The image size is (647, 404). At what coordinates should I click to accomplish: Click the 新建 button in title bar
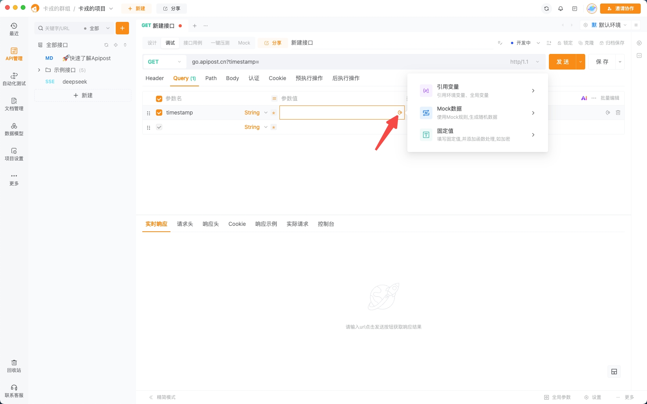pos(136,9)
